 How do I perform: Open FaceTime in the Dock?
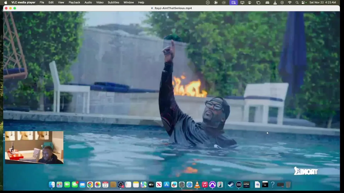coord(67,184)
